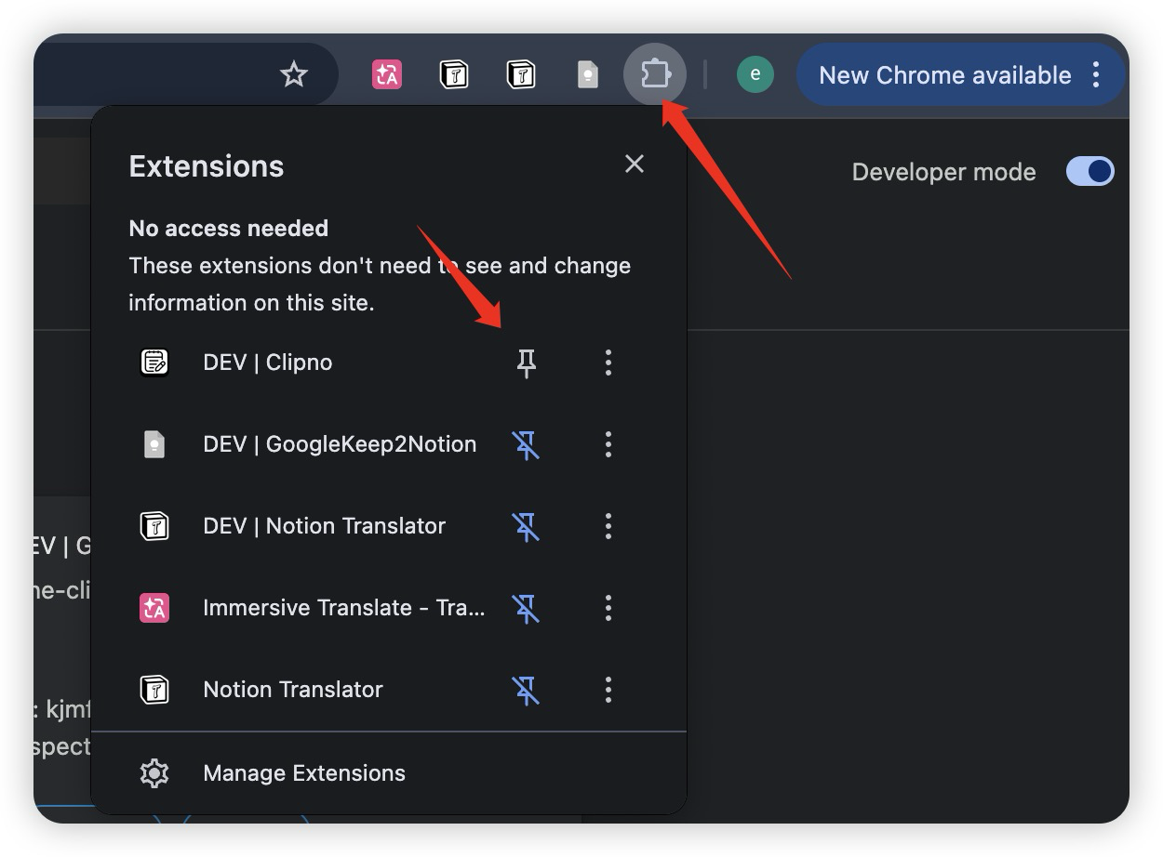
Task: Click the GoogleKeep2Notion lightbulb icon in toolbar
Action: [x=587, y=74]
